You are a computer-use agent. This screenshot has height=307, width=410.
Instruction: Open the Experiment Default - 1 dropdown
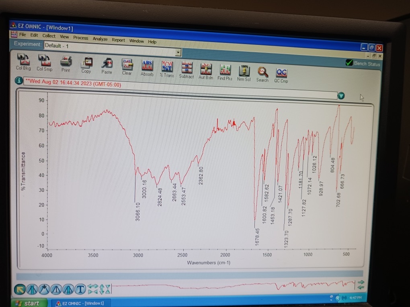click(x=178, y=52)
